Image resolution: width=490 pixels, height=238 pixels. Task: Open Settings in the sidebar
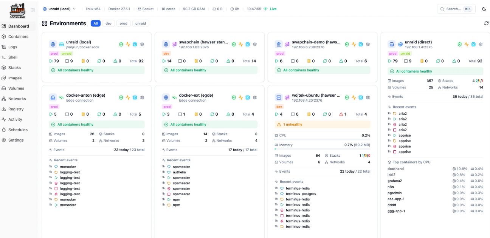pos(18,140)
